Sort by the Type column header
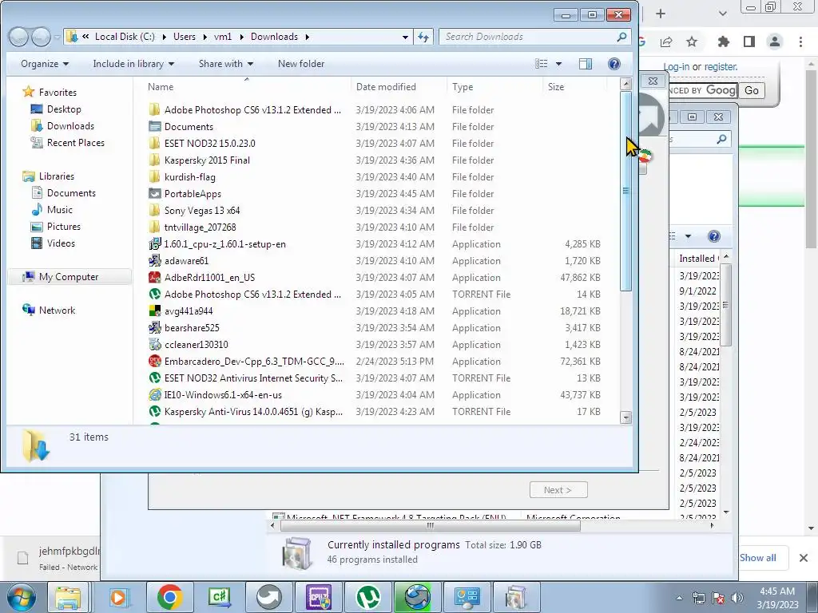Screen dimensions: 818x613 (494, 86)
